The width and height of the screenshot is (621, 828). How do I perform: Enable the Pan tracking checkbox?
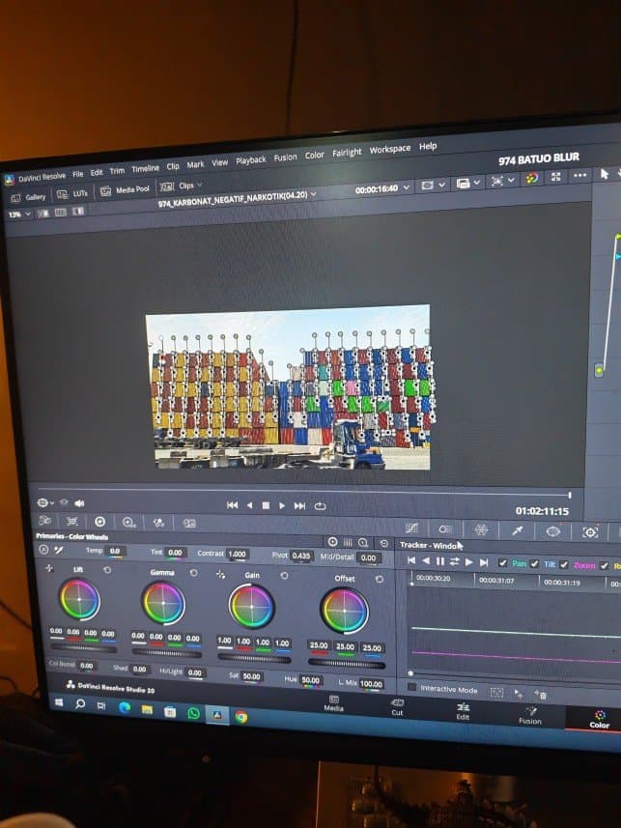tap(503, 563)
